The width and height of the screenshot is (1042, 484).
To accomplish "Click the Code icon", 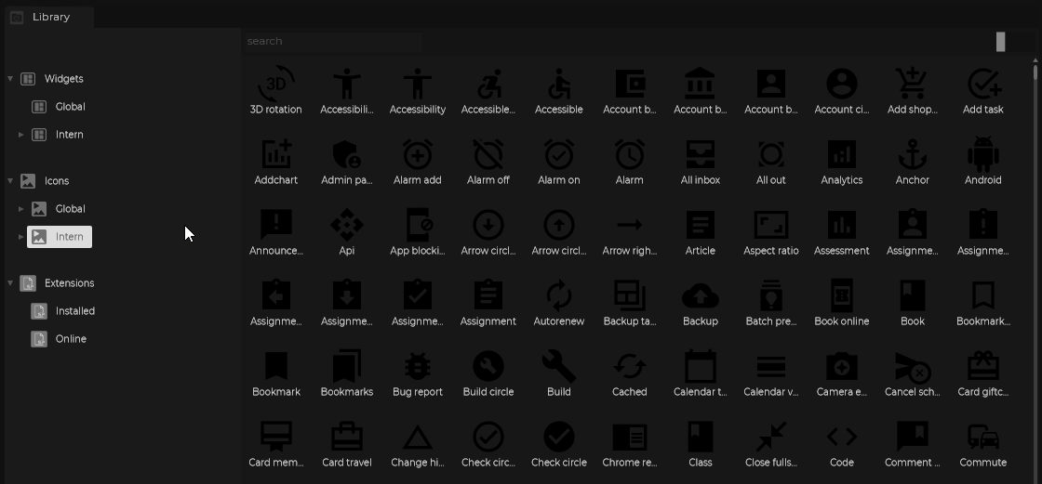I will point(841,438).
